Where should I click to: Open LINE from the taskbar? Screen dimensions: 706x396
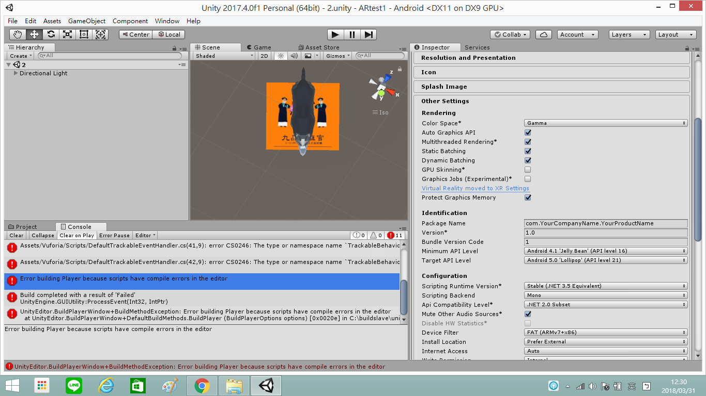(x=74, y=386)
